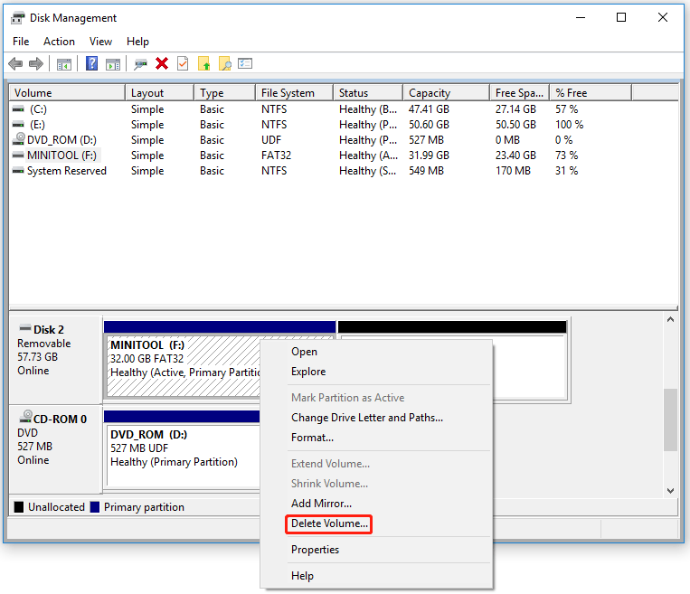Choose Delete Volume from context menu
Viewport: 690px width, 594px height.
pos(329,523)
